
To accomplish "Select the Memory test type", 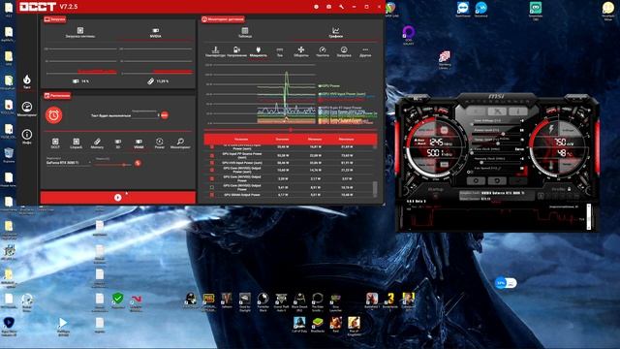I will (97, 143).
